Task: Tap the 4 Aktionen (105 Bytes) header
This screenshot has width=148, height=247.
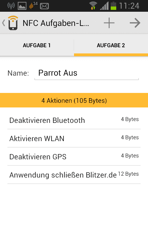Action: [74, 100]
